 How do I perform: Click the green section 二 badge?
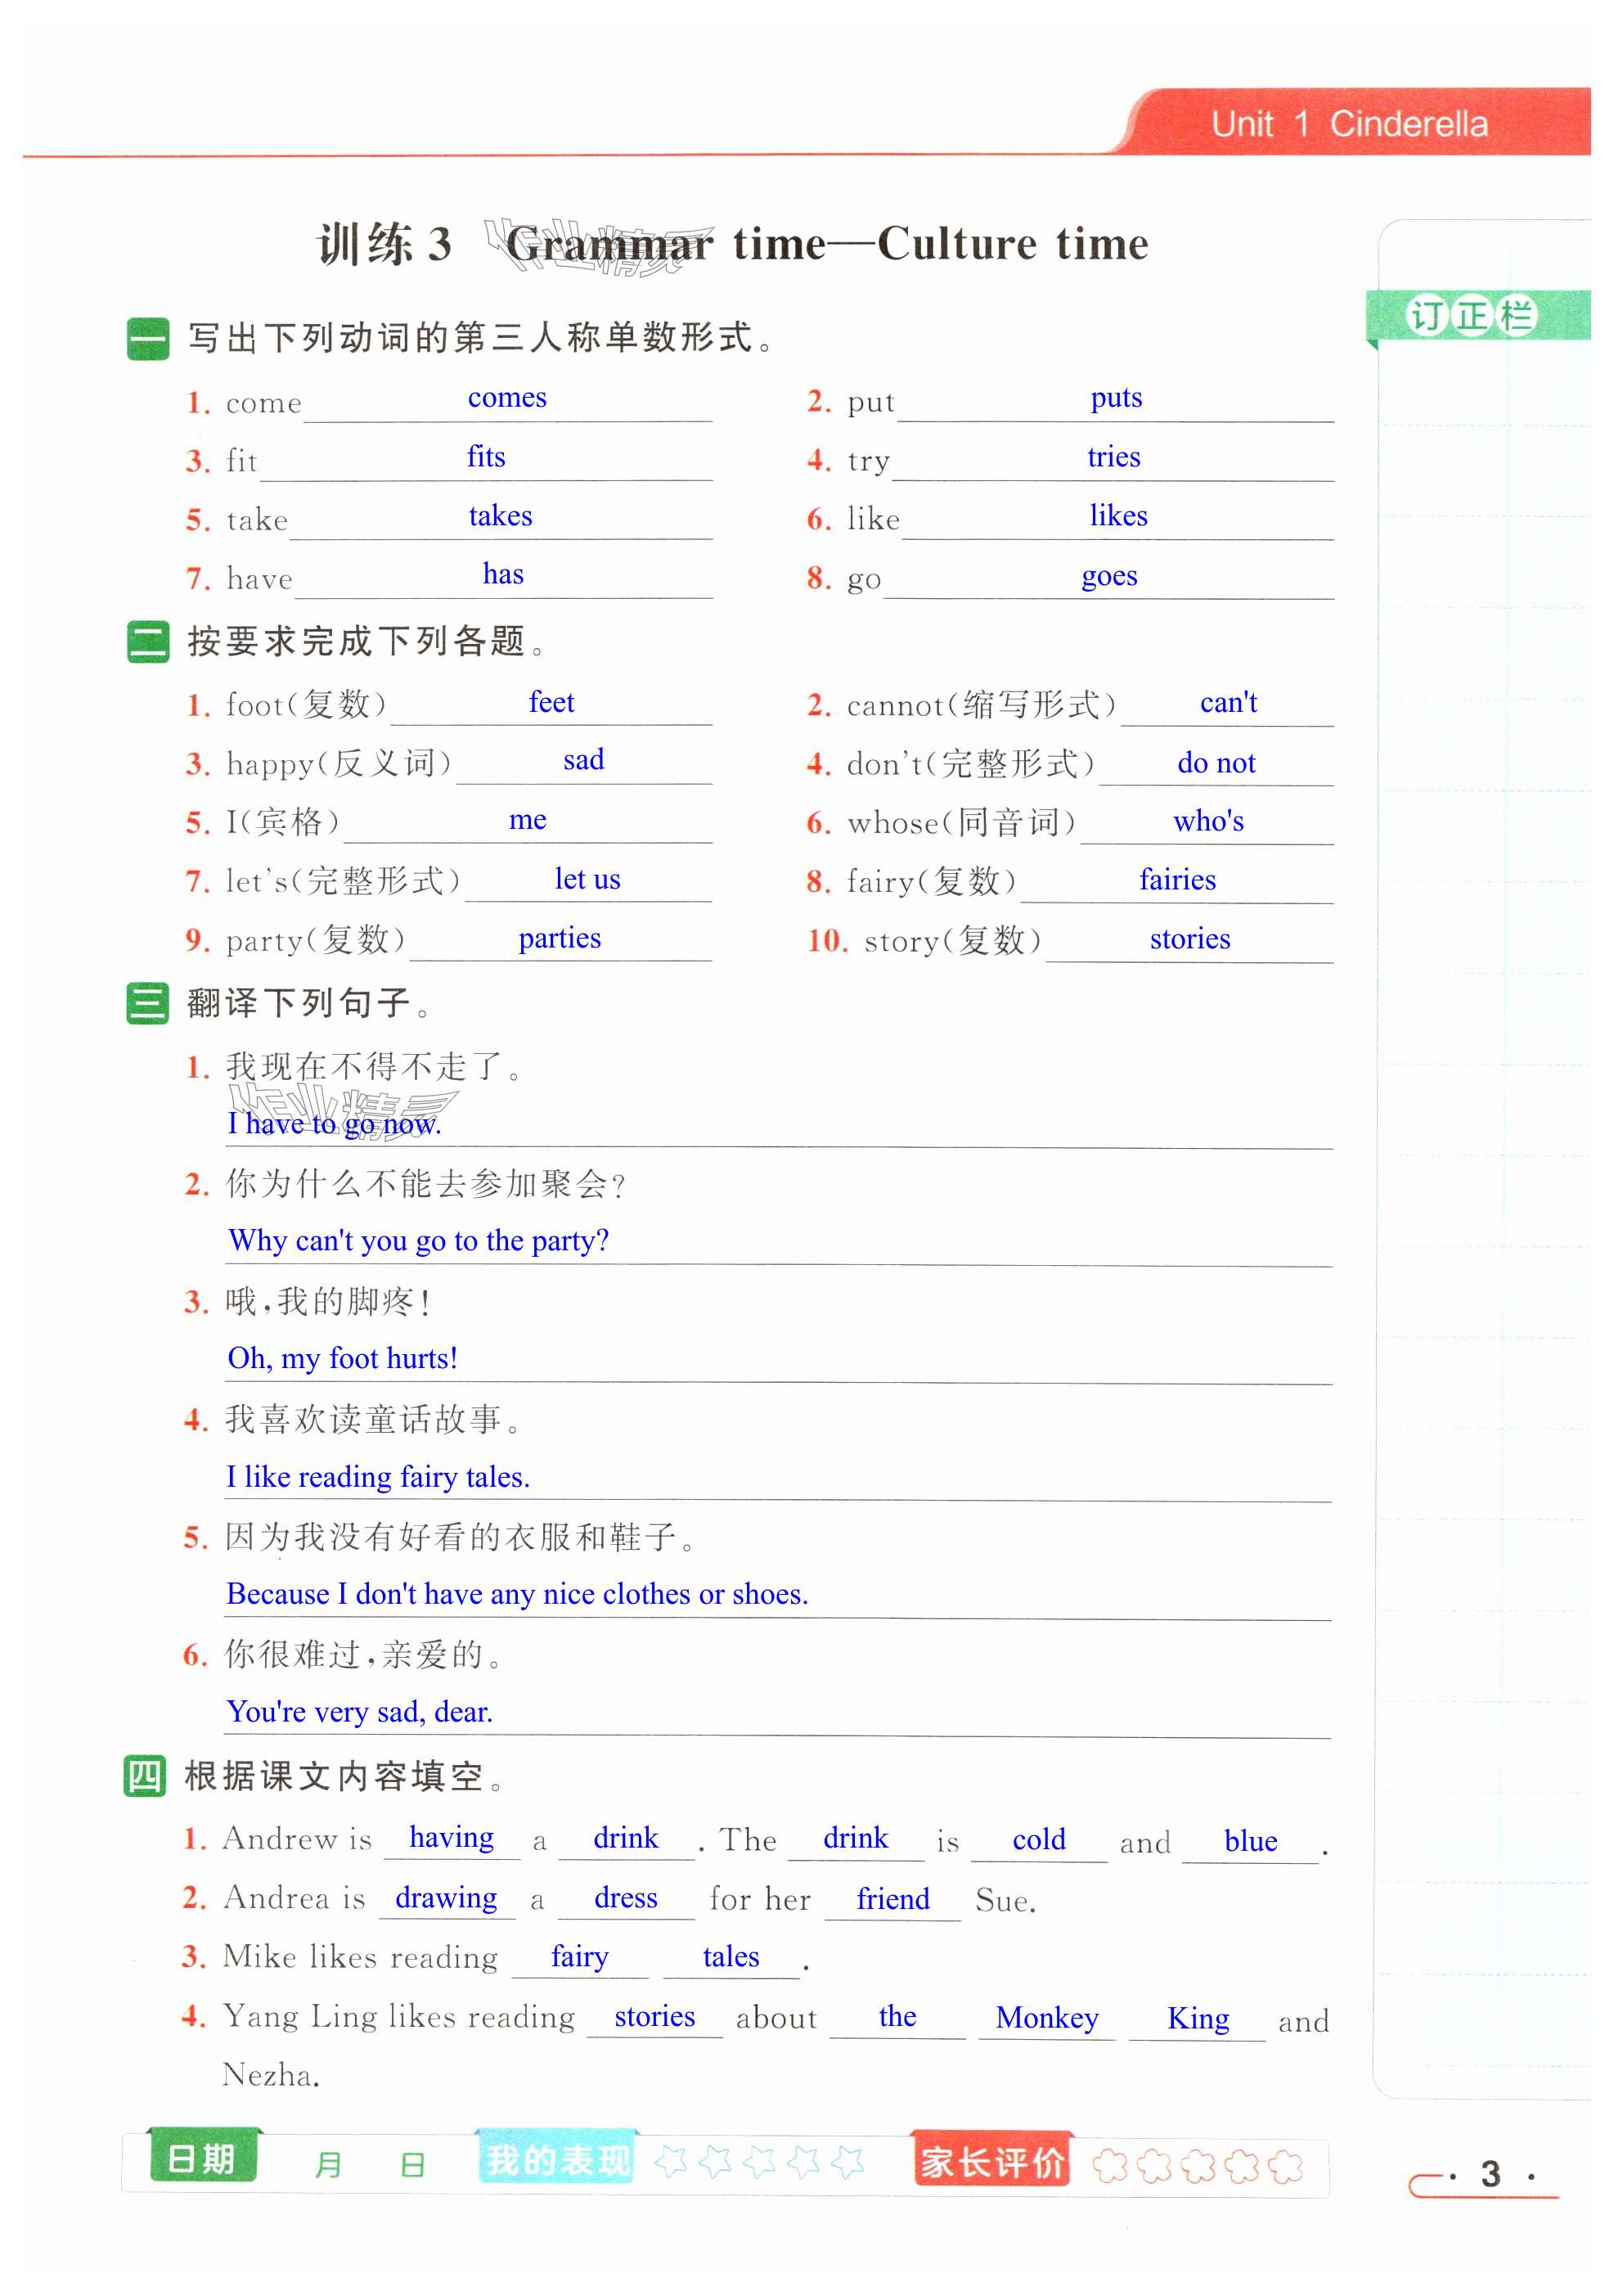pyautogui.click(x=148, y=641)
